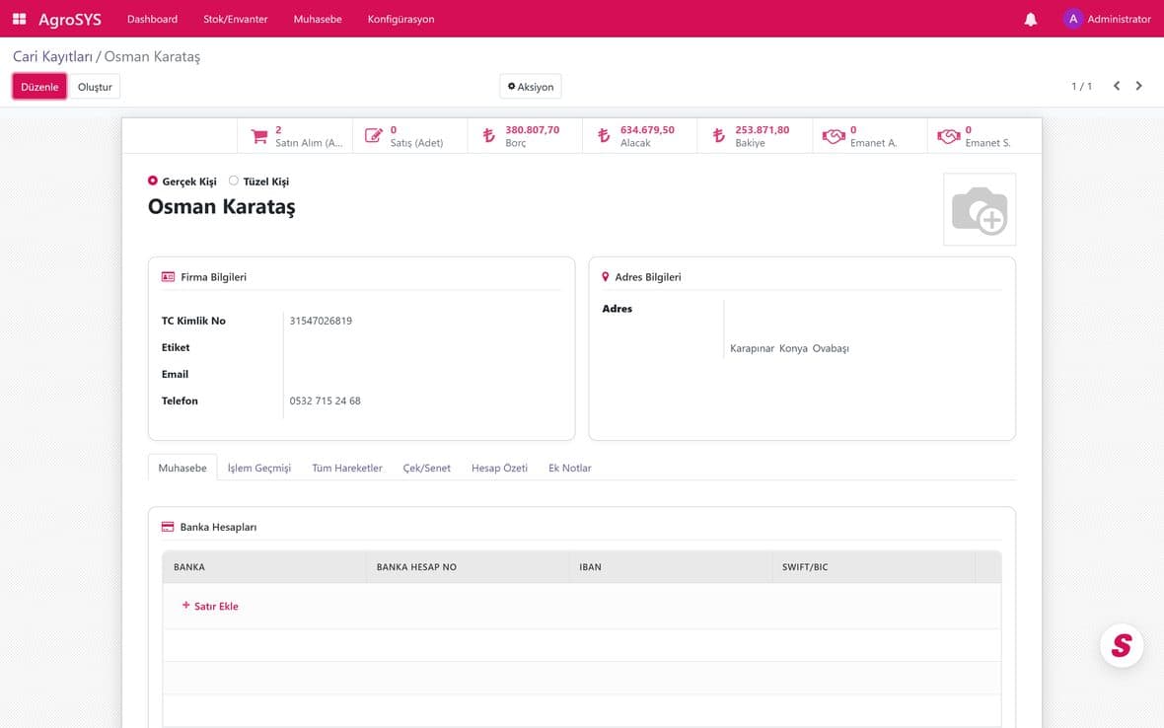
Task: Click the lira icon next to Alacak
Action: pyautogui.click(x=604, y=136)
